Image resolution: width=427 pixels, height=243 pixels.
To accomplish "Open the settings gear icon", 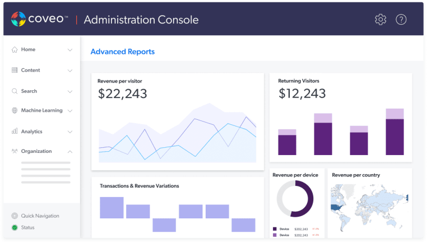I will [380, 20].
